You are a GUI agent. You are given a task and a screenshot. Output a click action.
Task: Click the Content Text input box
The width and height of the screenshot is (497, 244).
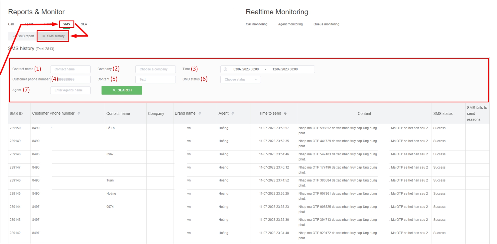(155, 79)
